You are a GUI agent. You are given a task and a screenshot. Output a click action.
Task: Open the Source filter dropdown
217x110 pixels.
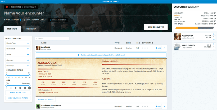pos(18,54)
